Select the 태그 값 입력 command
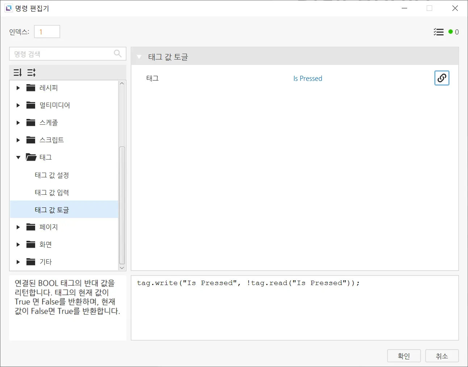This screenshot has width=468, height=367. click(x=52, y=193)
